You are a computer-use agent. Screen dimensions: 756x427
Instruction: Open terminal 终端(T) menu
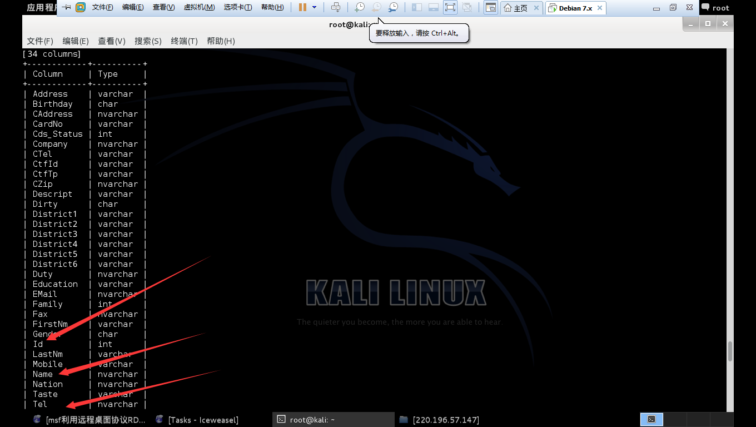pyautogui.click(x=185, y=41)
